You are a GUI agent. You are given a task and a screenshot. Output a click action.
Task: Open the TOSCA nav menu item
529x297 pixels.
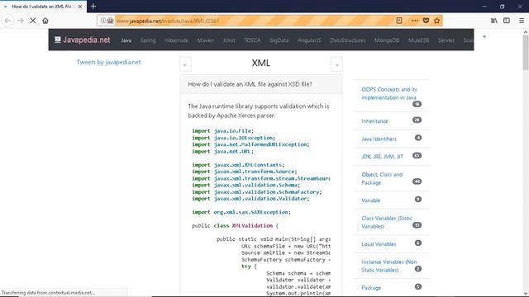pos(252,40)
